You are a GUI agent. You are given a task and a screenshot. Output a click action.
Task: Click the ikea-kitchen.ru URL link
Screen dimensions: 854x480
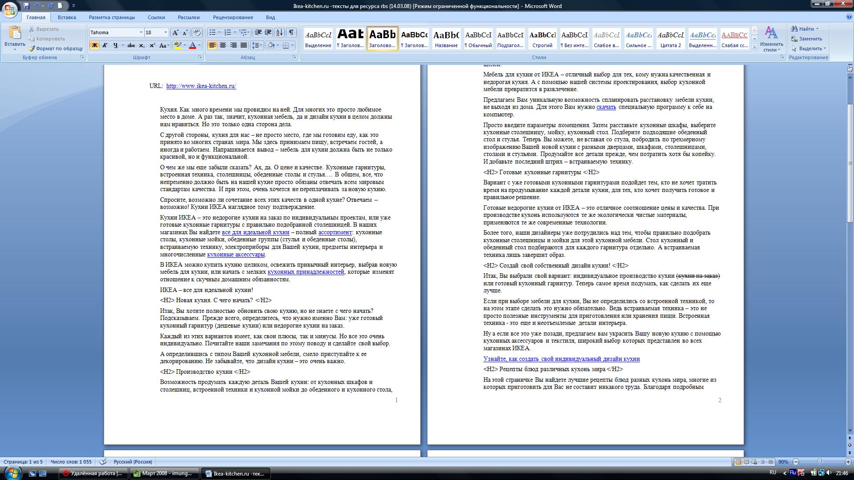201,86
